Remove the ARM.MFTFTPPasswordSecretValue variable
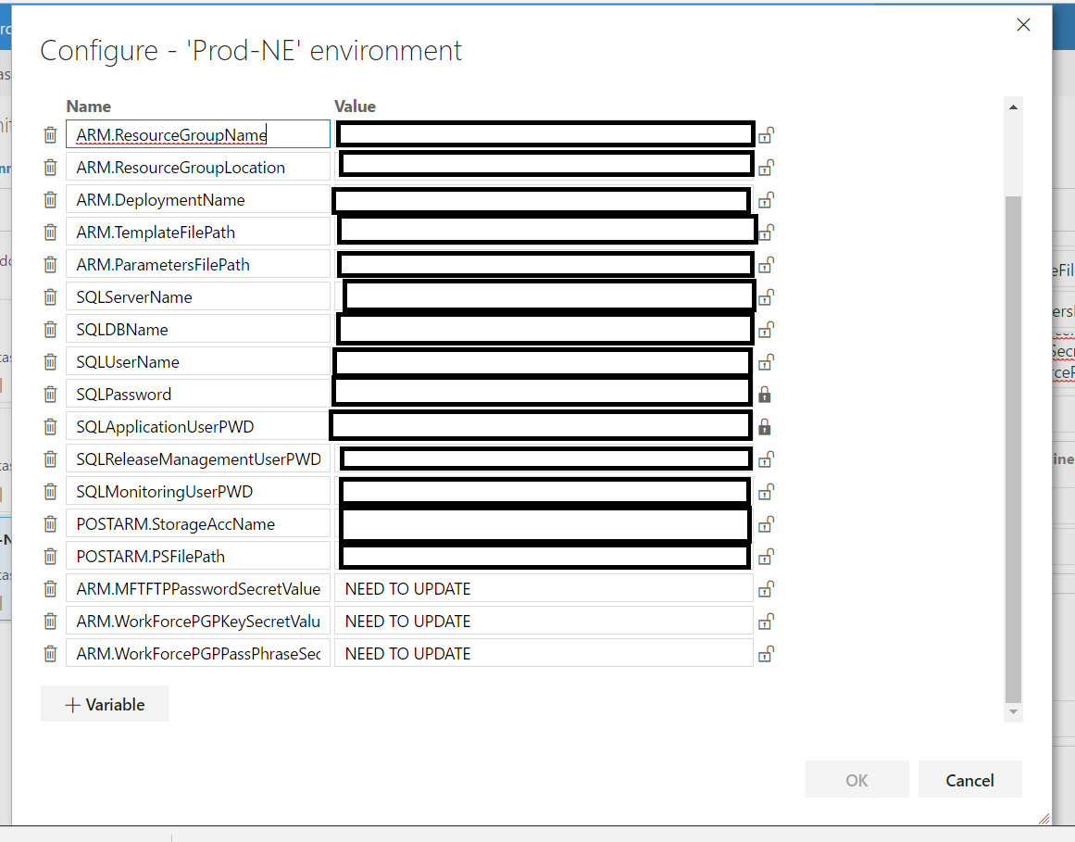The image size is (1075, 842). coord(50,588)
